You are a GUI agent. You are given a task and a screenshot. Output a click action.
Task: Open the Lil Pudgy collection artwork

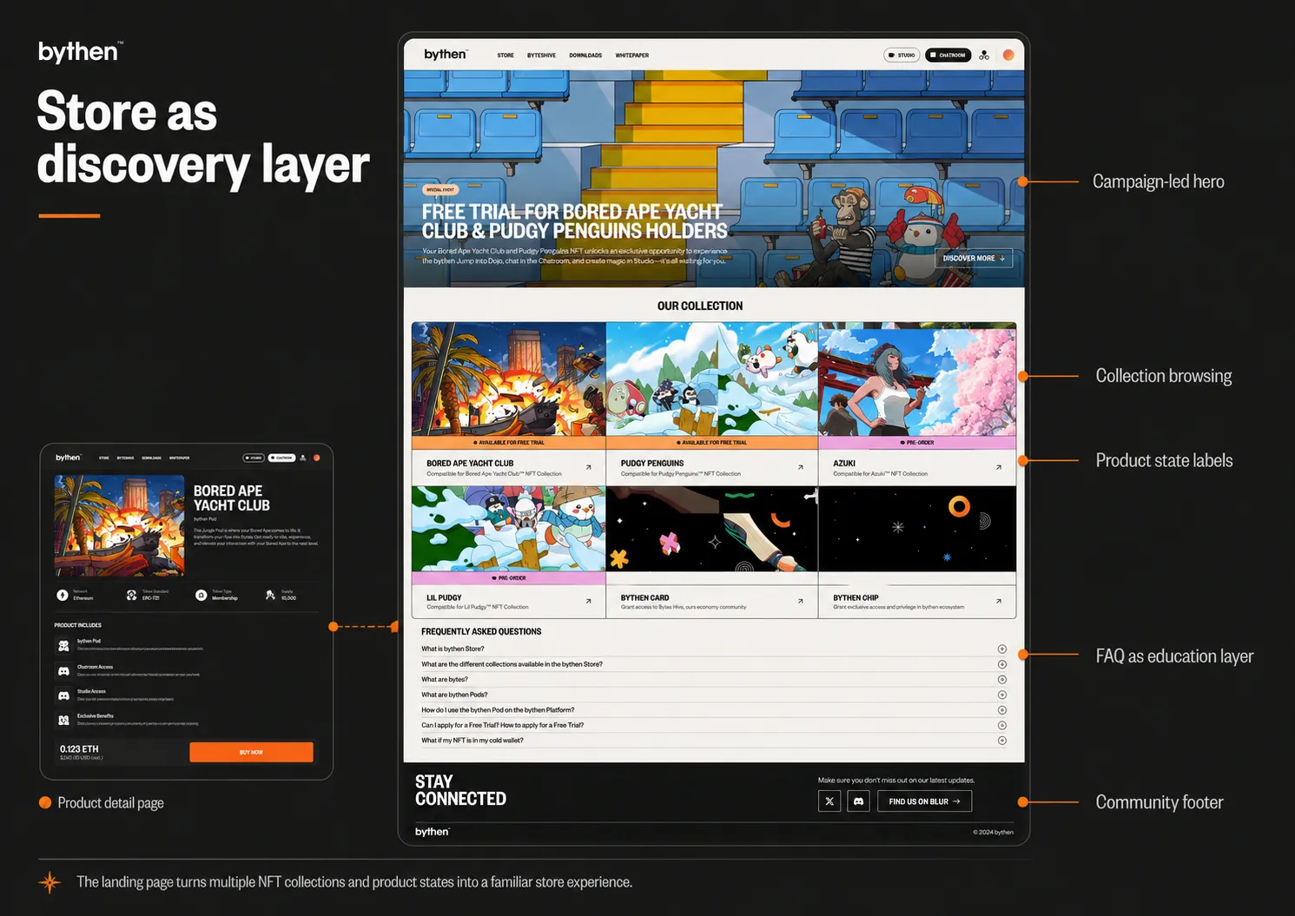point(509,528)
